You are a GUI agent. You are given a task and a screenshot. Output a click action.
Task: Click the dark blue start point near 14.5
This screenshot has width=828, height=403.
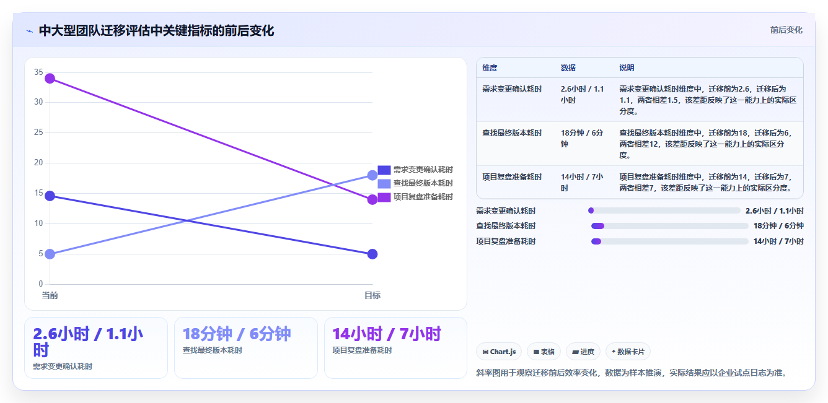(x=50, y=196)
